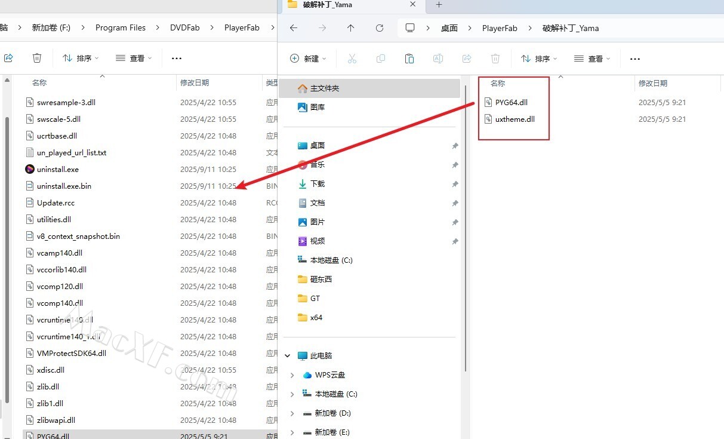Select 主文件夹 in navigation pane
724x439 pixels.
tap(370, 88)
